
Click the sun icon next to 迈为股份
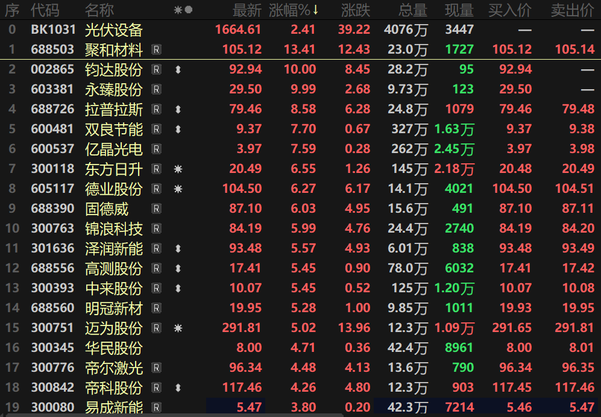click(x=178, y=328)
